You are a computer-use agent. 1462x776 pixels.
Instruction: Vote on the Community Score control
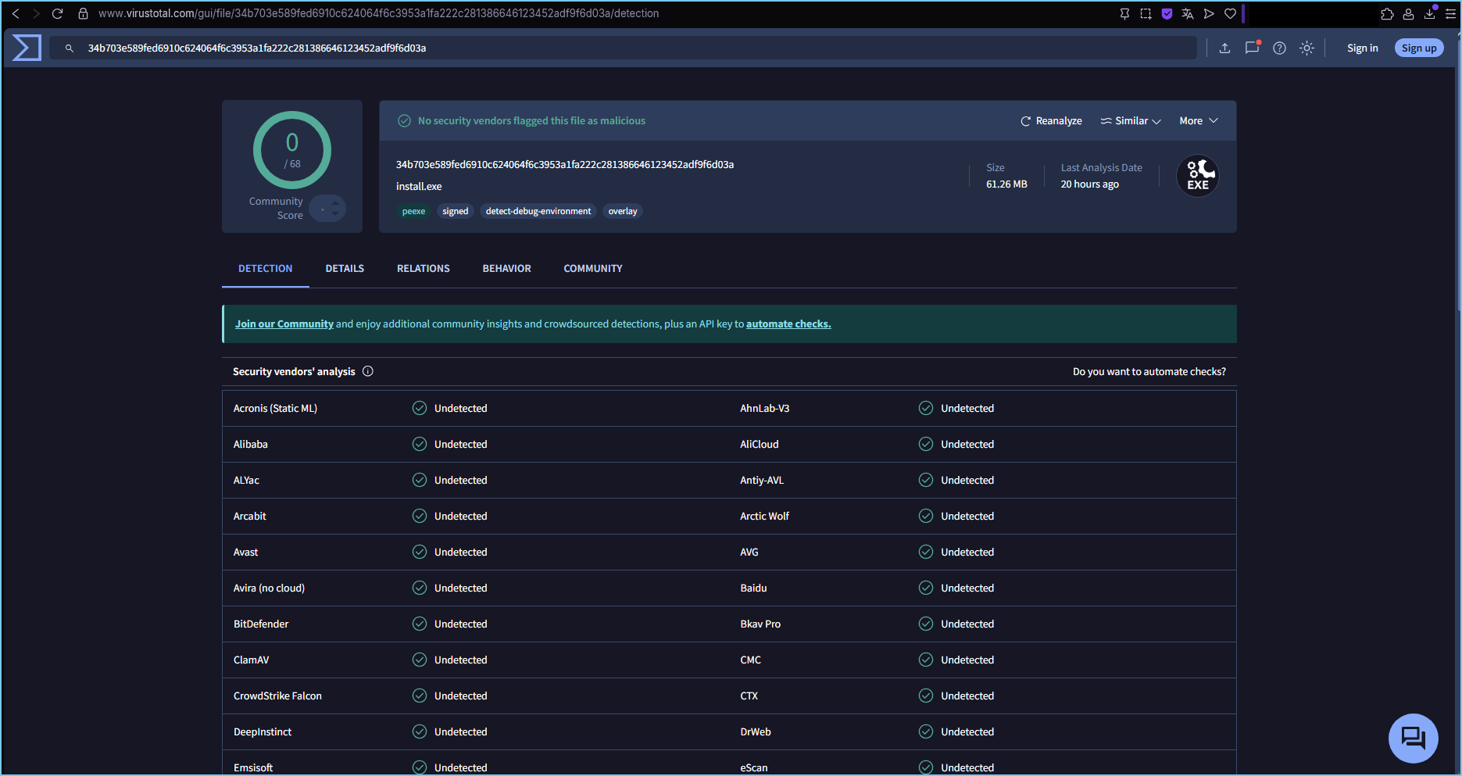click(327, 209)
